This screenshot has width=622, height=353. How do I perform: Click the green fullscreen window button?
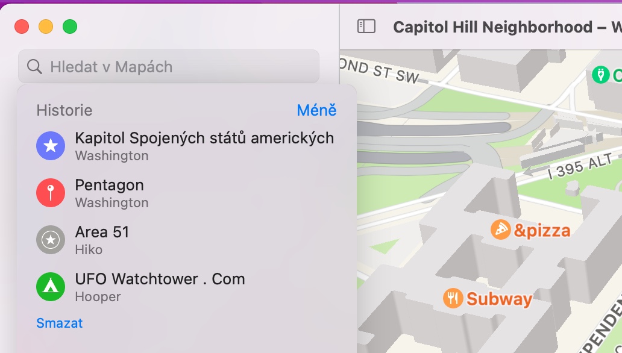[70, 27]
